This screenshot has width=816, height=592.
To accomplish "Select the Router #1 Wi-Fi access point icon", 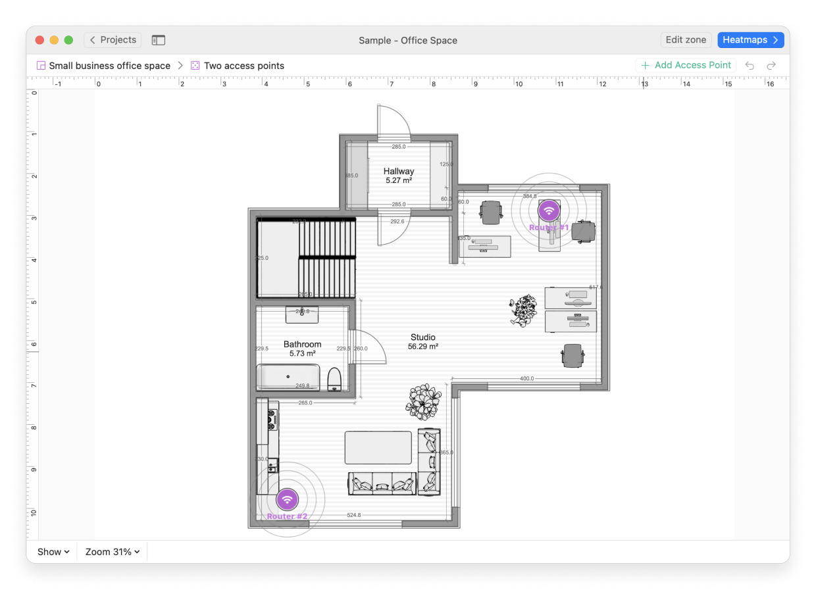I will point(549,210).
